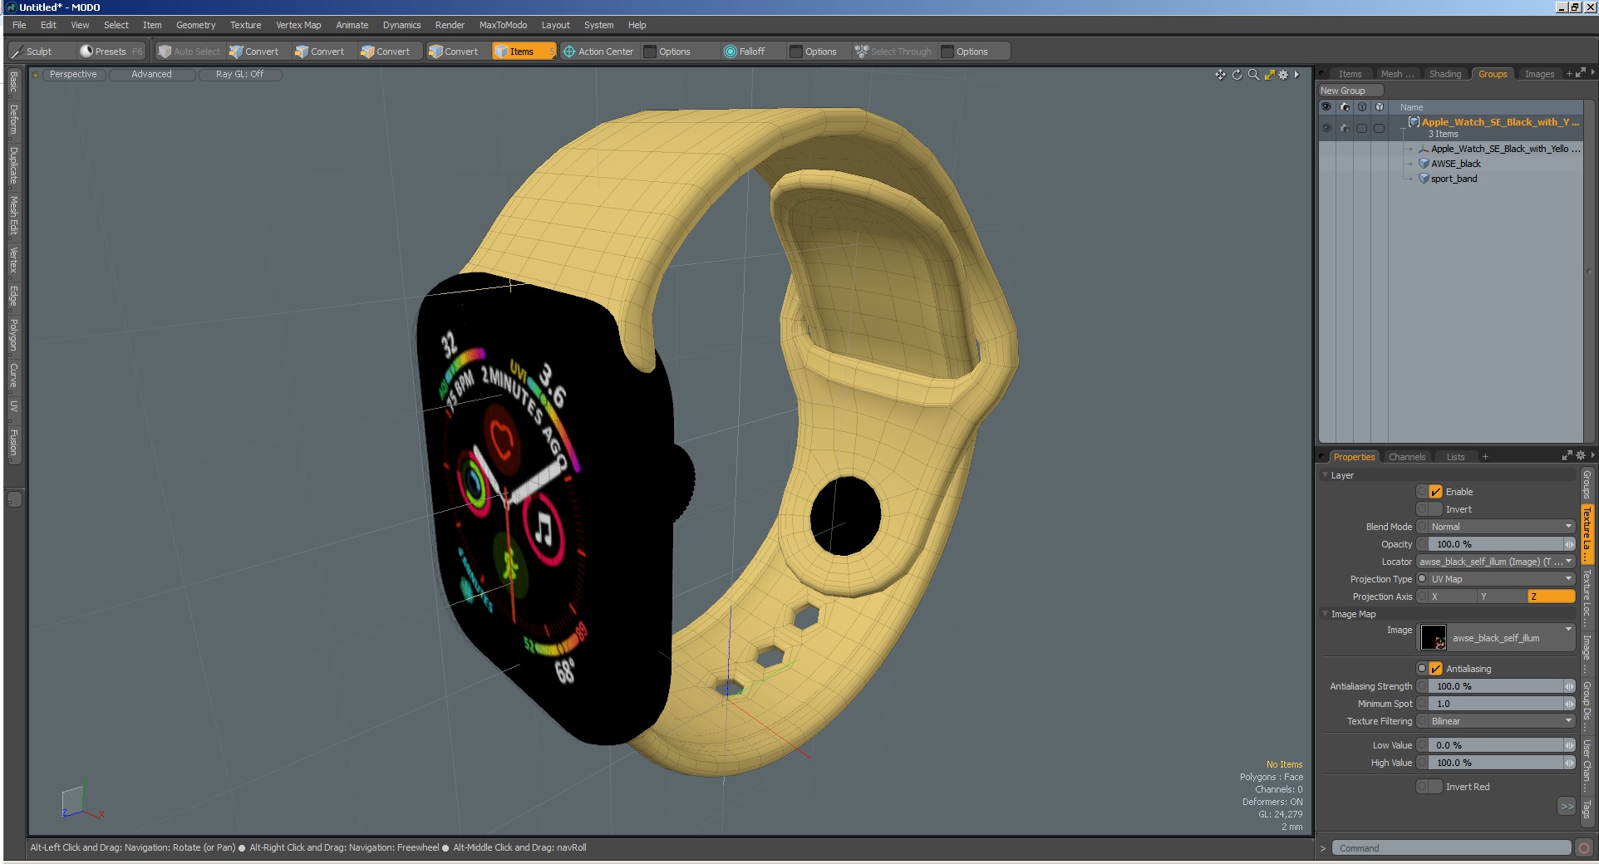Viewport: 1599px width, 864px height.
Task: Click the viewport maximize arrows icon
Action: (1269, 75)
